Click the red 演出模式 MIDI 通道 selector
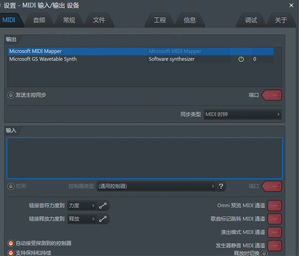This screenshot has height=256, width=299. point(275,232)
